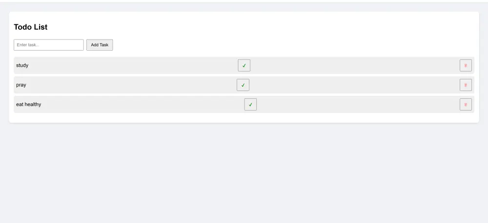Toggle the pray task checkmark
The height and width of the screenshot is (223, 488).
(x=243, y=85)
